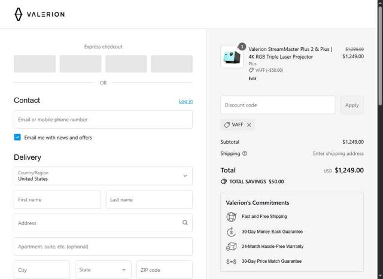Click the shipping help question mark icon
Image resolution: width=383 pixels, height=279 pixels.
[x=245, y=153]
